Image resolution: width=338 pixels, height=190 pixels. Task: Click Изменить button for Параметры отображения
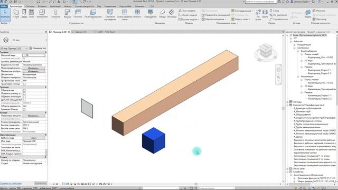tap(33, 71)
